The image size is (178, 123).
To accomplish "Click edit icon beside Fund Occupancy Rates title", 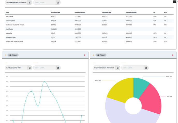I will (x=30, y=68).
